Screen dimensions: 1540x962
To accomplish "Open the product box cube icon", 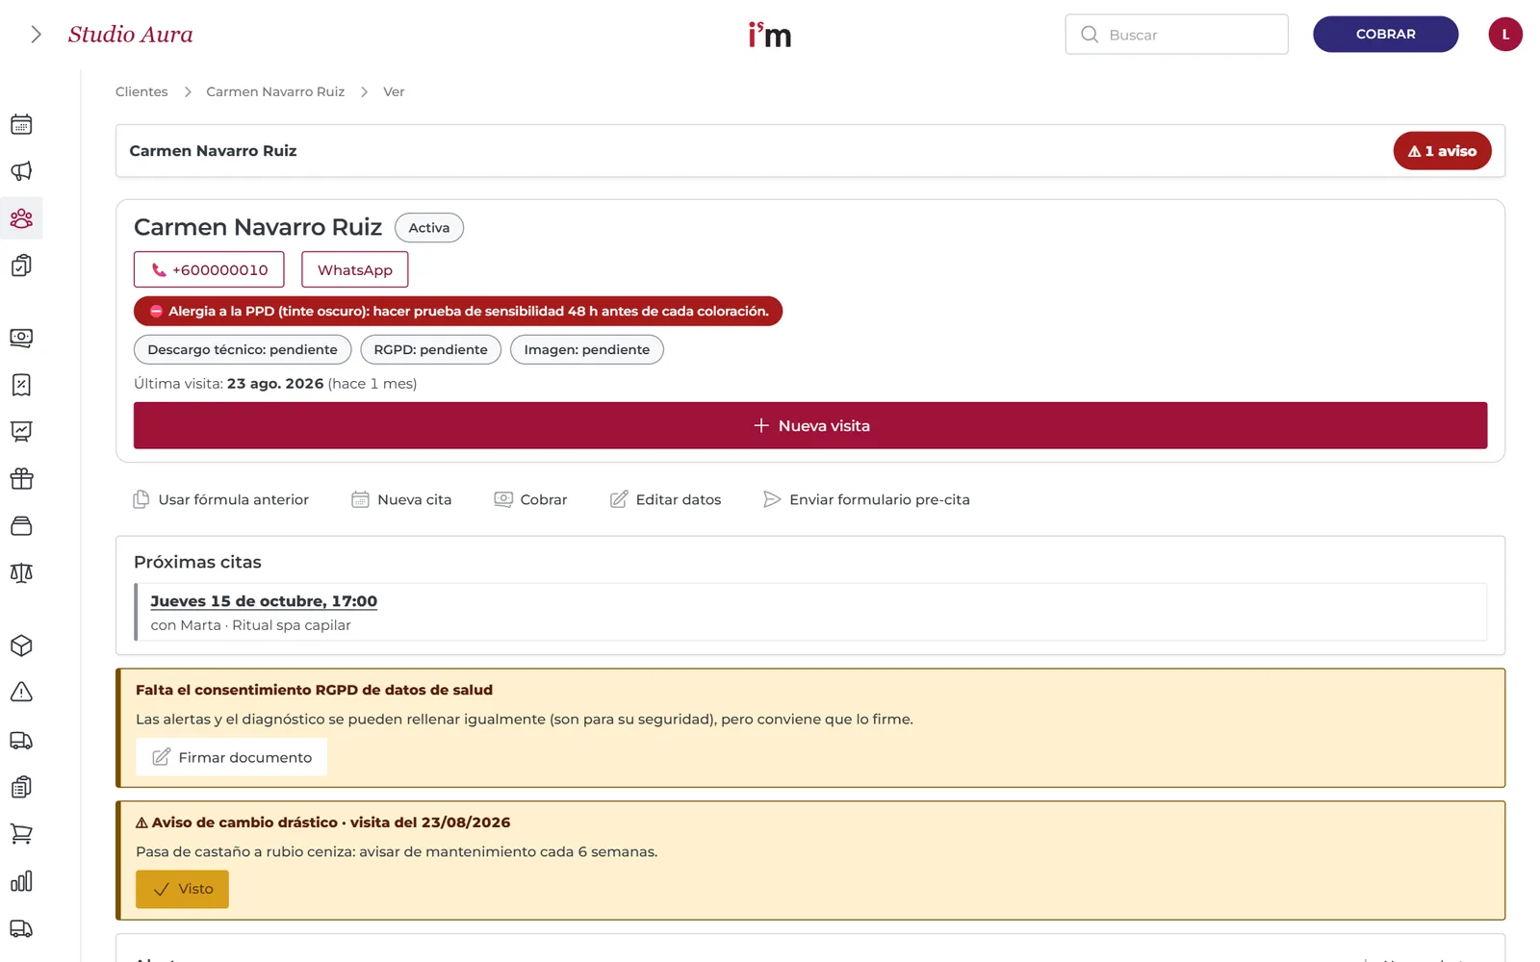I will [21, 646].
